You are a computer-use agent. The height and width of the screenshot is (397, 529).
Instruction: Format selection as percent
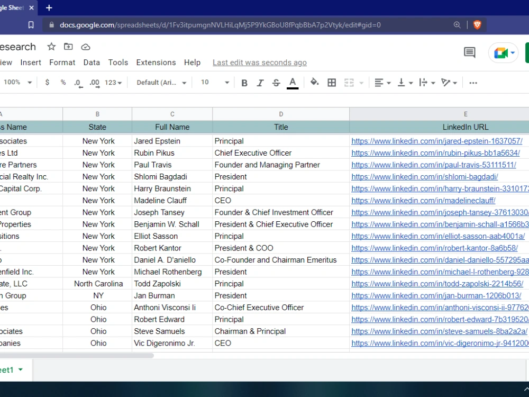coord(63,83)
